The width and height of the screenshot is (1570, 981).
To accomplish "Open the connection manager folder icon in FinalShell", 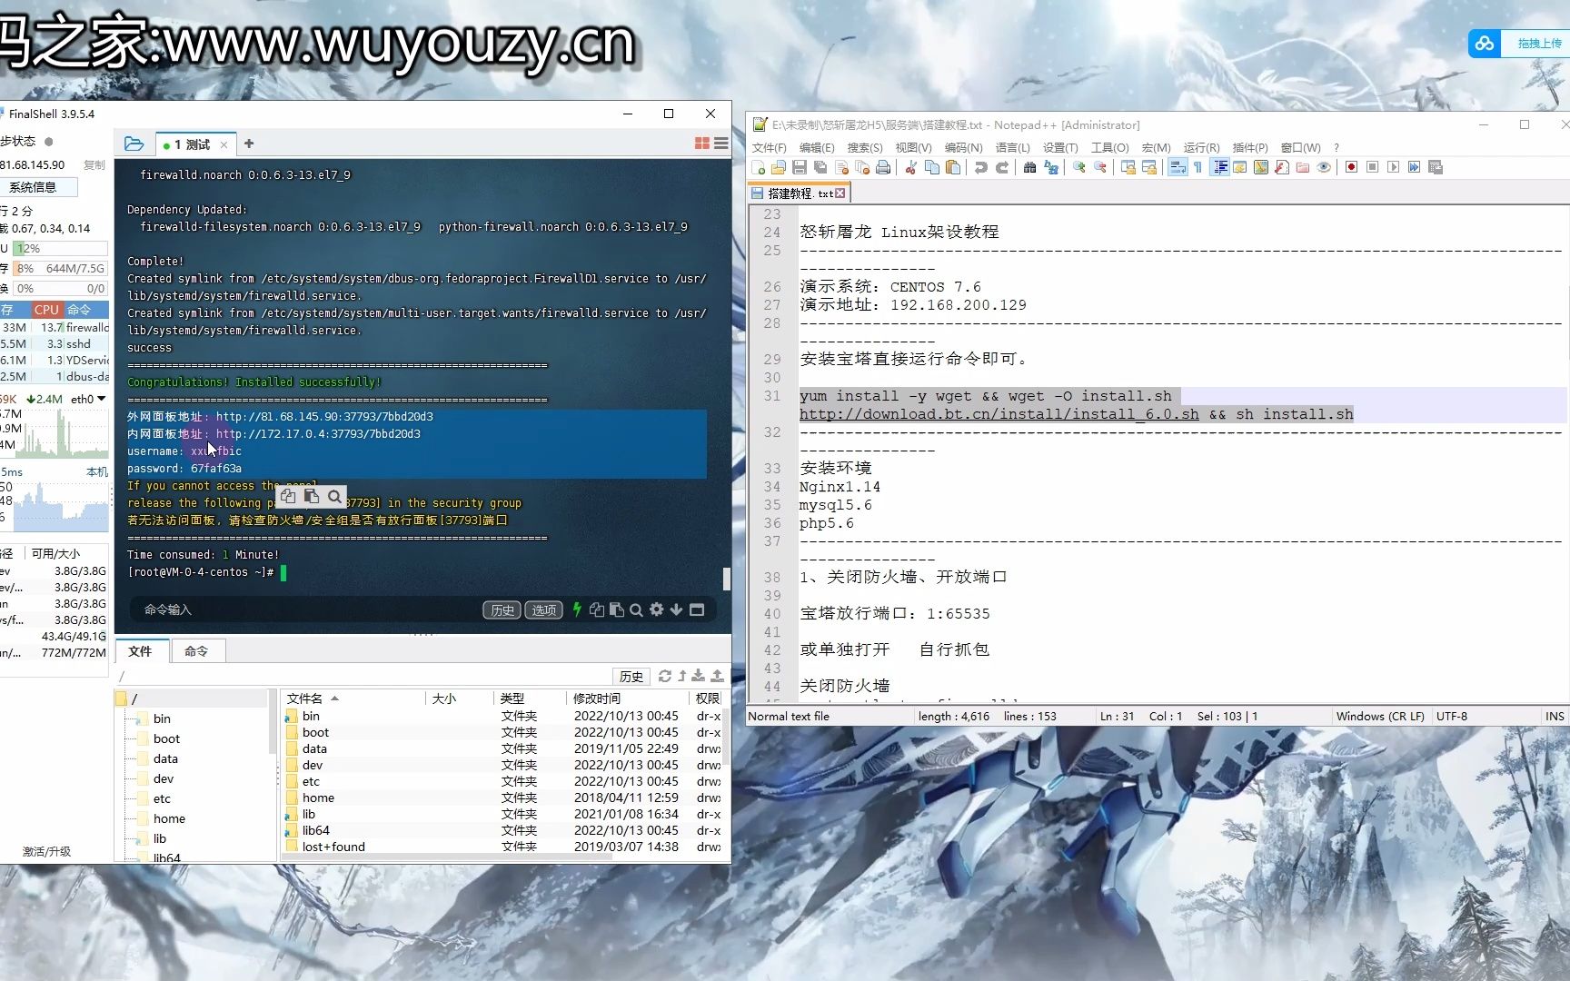I will point(134,144).
